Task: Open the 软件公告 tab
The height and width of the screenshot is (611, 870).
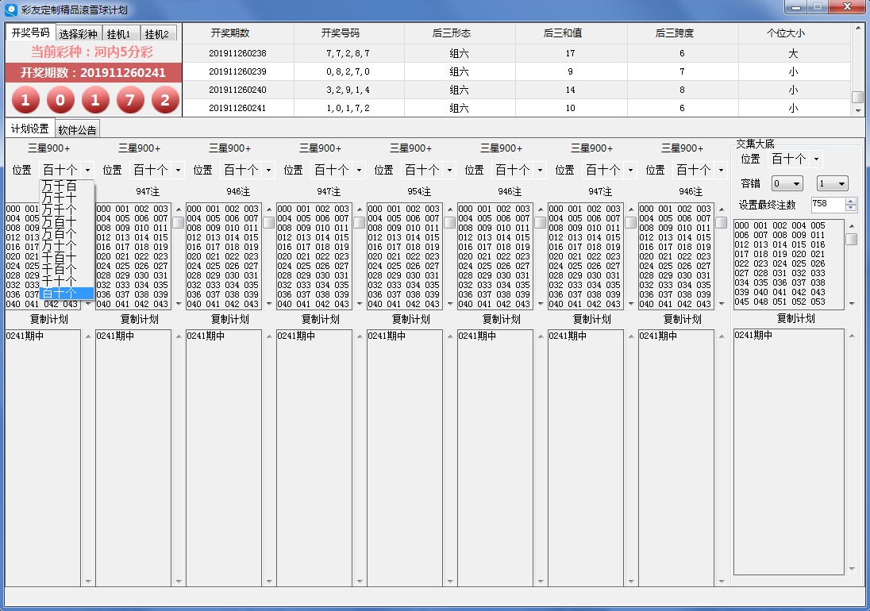Action: click(x=78, y=130)
